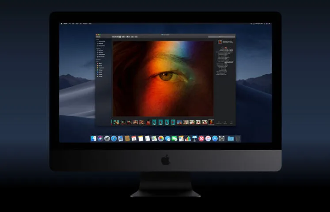330x212 pixels.
Task: Open Launchpad rocket icon in Dock
Action: tap(107, 139)
